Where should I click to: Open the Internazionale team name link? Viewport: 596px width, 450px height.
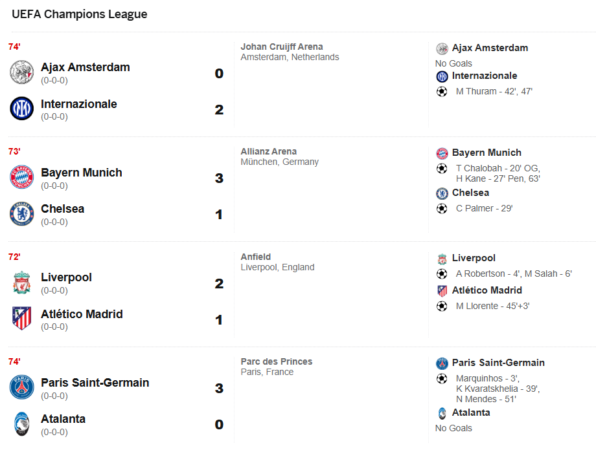[x=78, y=104]
